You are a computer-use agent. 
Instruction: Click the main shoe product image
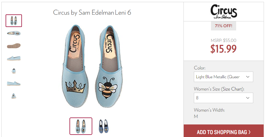(92, 66)
